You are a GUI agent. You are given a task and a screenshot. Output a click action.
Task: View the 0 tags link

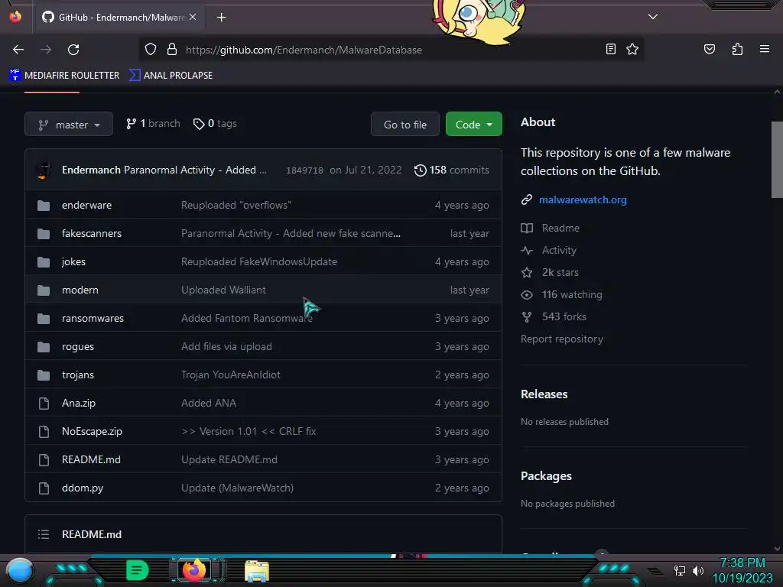215,124
